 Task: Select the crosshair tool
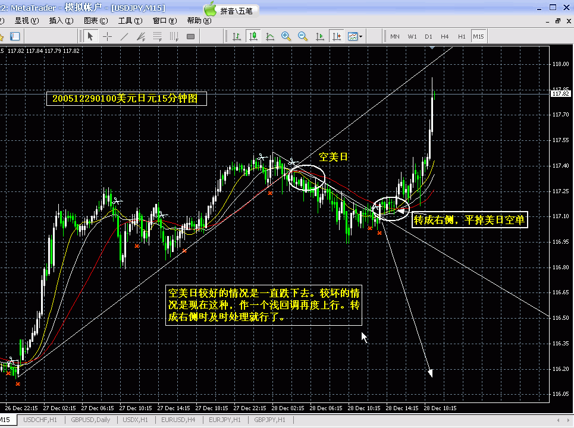click(x=107, y=36)
